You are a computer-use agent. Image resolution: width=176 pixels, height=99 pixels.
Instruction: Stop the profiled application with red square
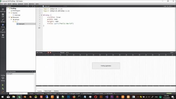[48, 53]
